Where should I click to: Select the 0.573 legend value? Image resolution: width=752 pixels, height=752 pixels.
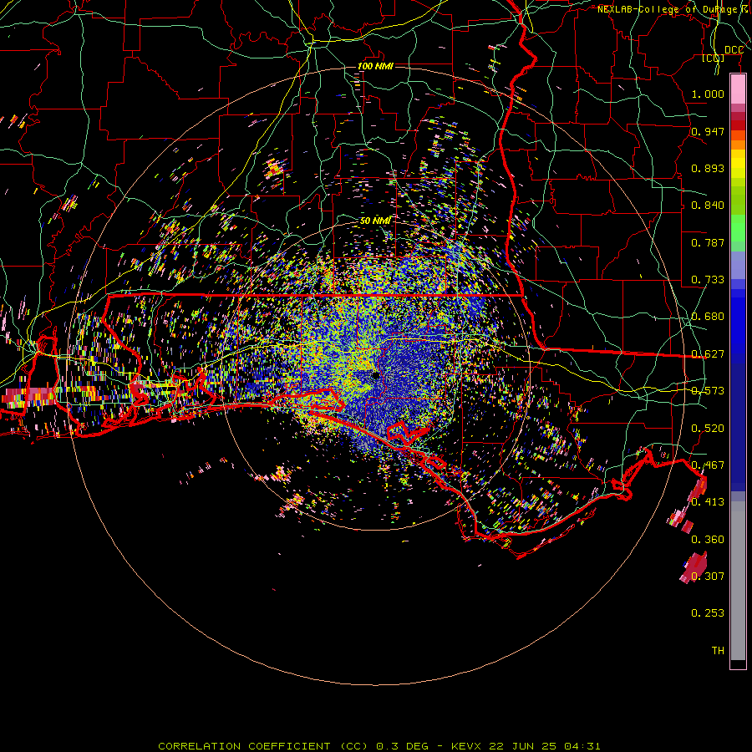tap(708, 391)
